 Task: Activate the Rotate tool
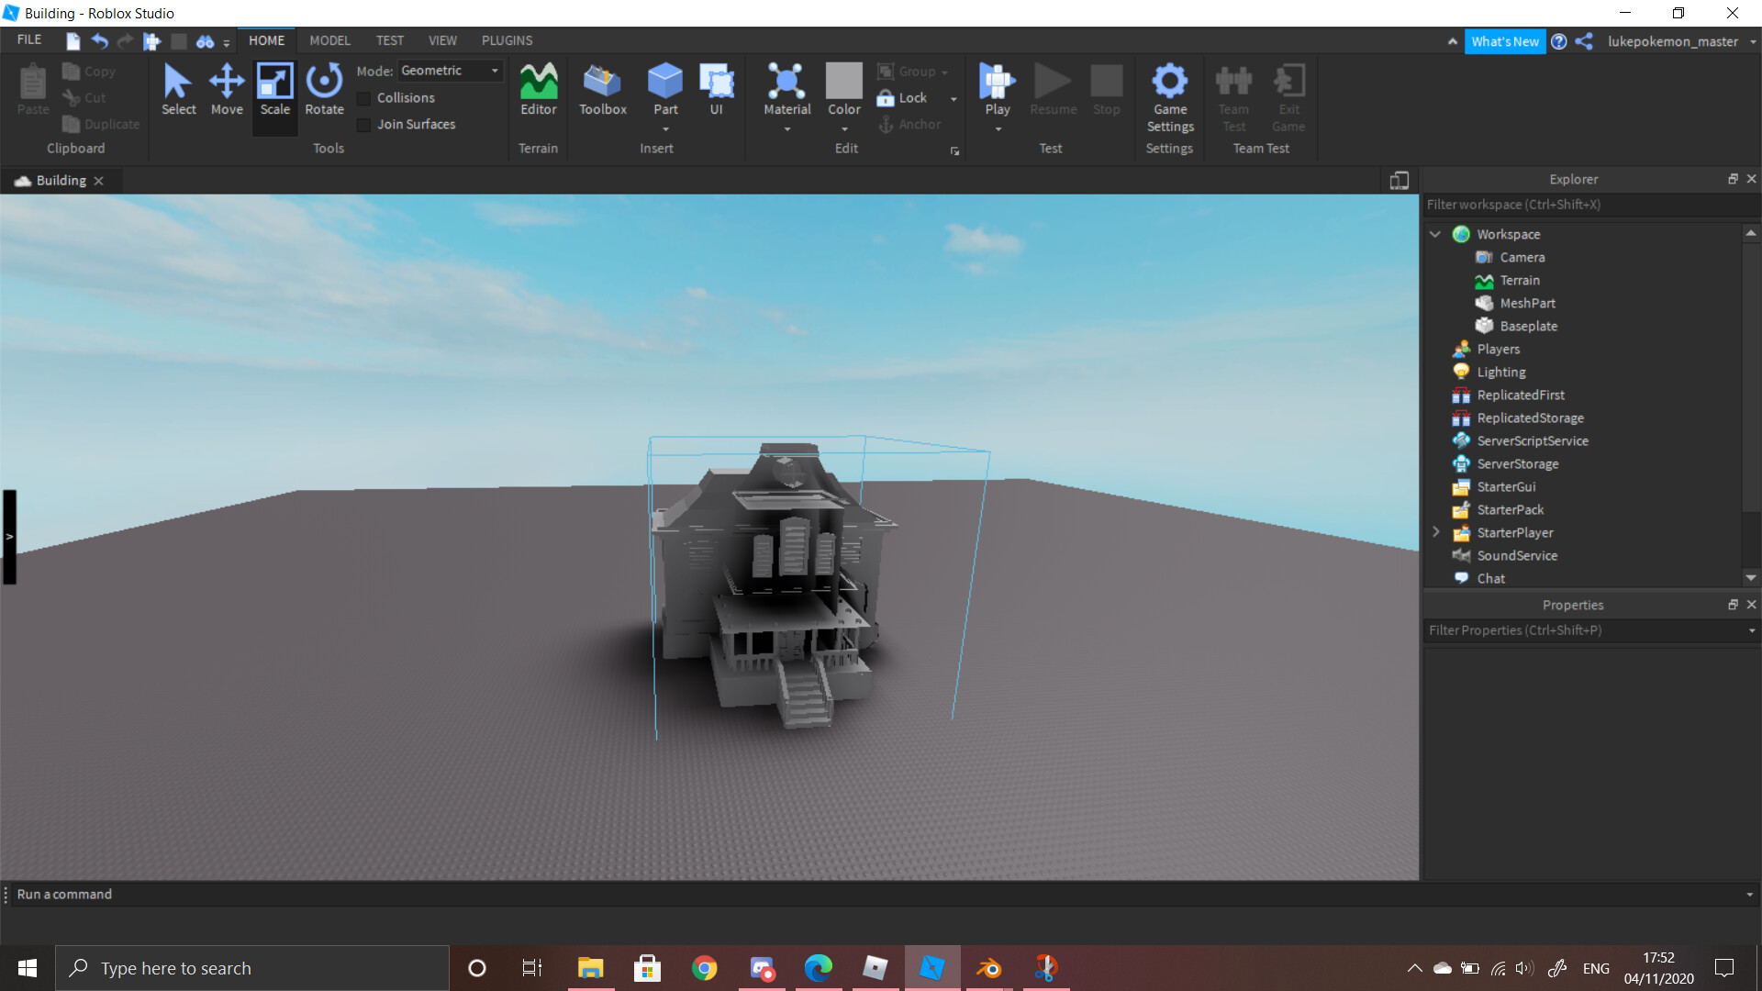click(x=324, y=89)
